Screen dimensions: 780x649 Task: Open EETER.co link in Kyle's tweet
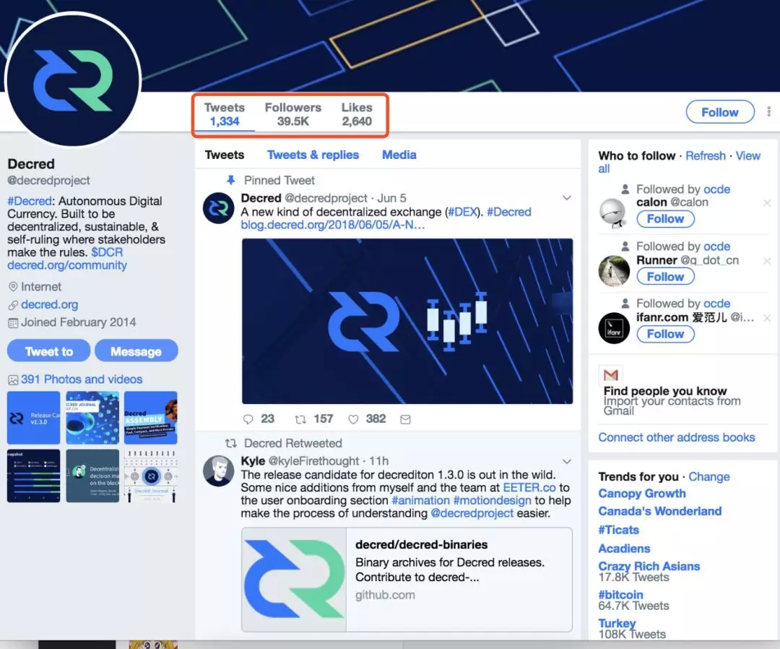click(529, 488)
